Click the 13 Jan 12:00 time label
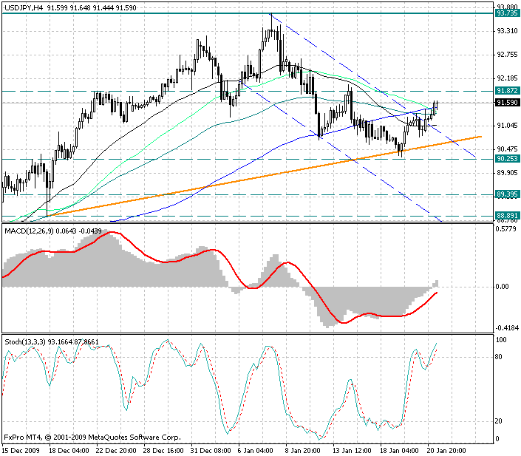 (x=352, y=451)
